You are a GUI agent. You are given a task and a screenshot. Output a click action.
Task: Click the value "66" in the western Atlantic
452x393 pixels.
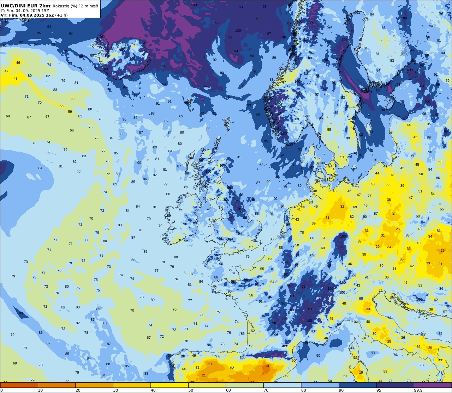[x=72, y=130]
